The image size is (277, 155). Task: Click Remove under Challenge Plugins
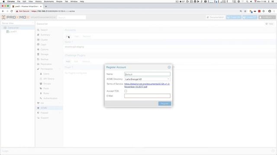coord(86,62)
